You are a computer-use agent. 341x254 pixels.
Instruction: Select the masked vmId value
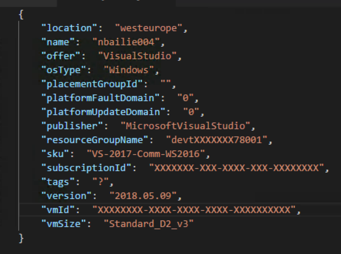194,210
